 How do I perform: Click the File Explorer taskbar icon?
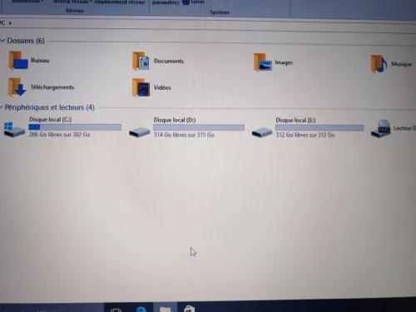pos(165,309)
